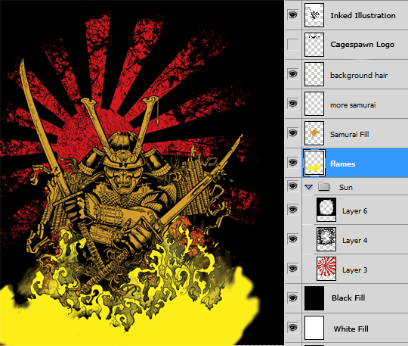Click the flames layer thumbnail

[314, 163]
